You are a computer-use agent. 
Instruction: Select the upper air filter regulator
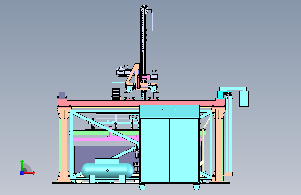pyautogui.click(x=137, y=153)
